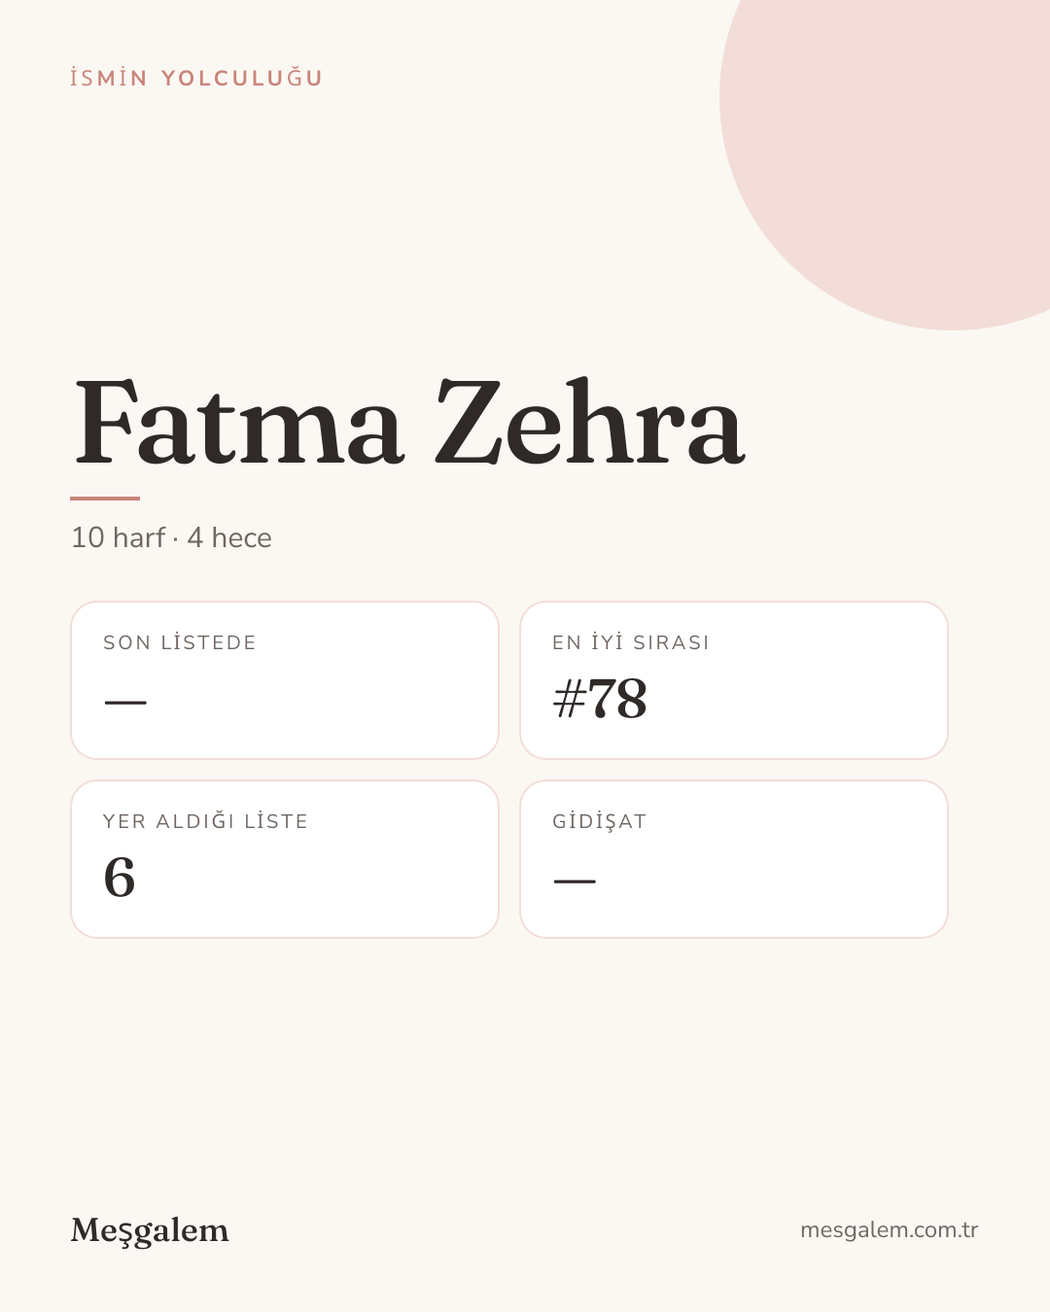This screenshot has height=1312, width=1050.
Task: Click the YER ALDIĞI LİSTE label
Action: [x=205, y=821]
